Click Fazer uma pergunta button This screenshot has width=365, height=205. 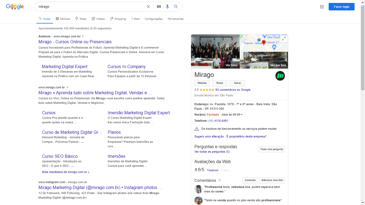(x=272, y=149)
